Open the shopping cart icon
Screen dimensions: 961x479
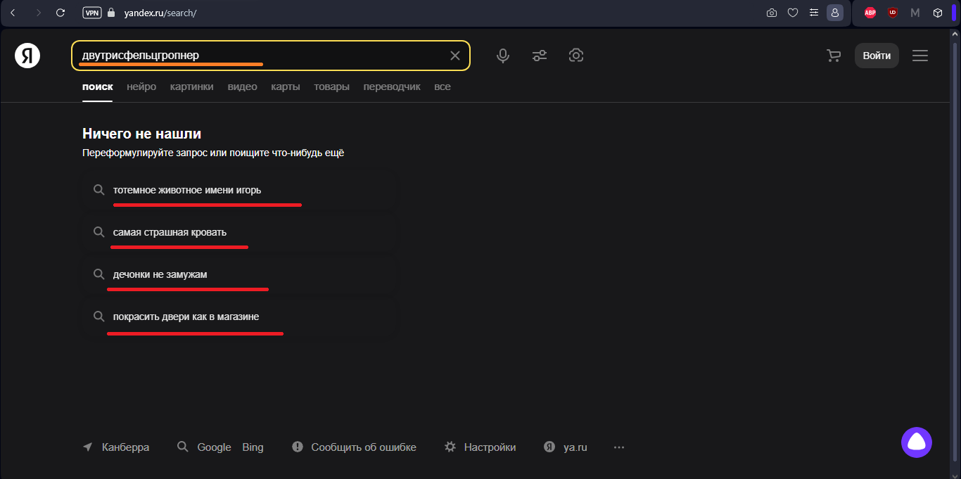834,56
